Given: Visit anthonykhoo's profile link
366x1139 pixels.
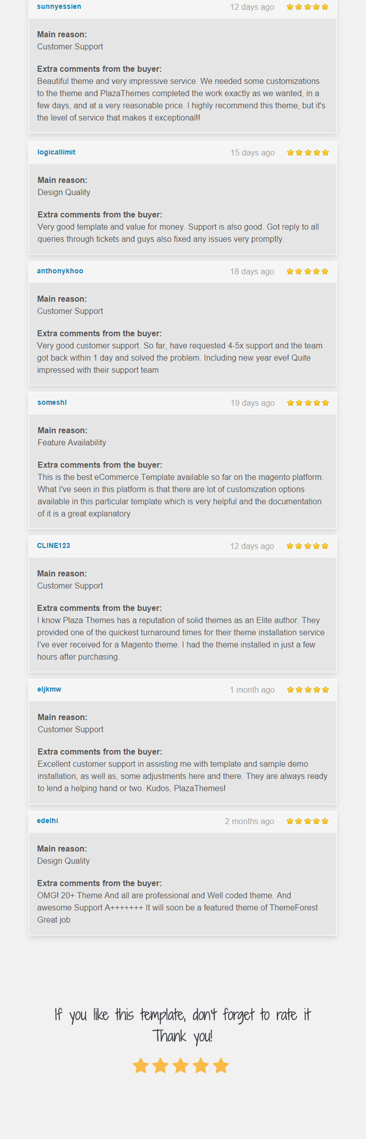Looking at the screenshot, I should coord(60,271).
